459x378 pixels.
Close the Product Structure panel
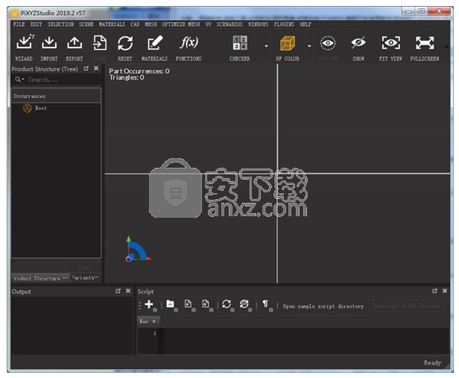[x=96, y=69]
